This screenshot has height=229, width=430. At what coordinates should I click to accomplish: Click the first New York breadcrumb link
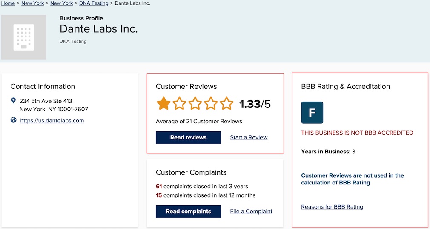(x=33, y=3)
